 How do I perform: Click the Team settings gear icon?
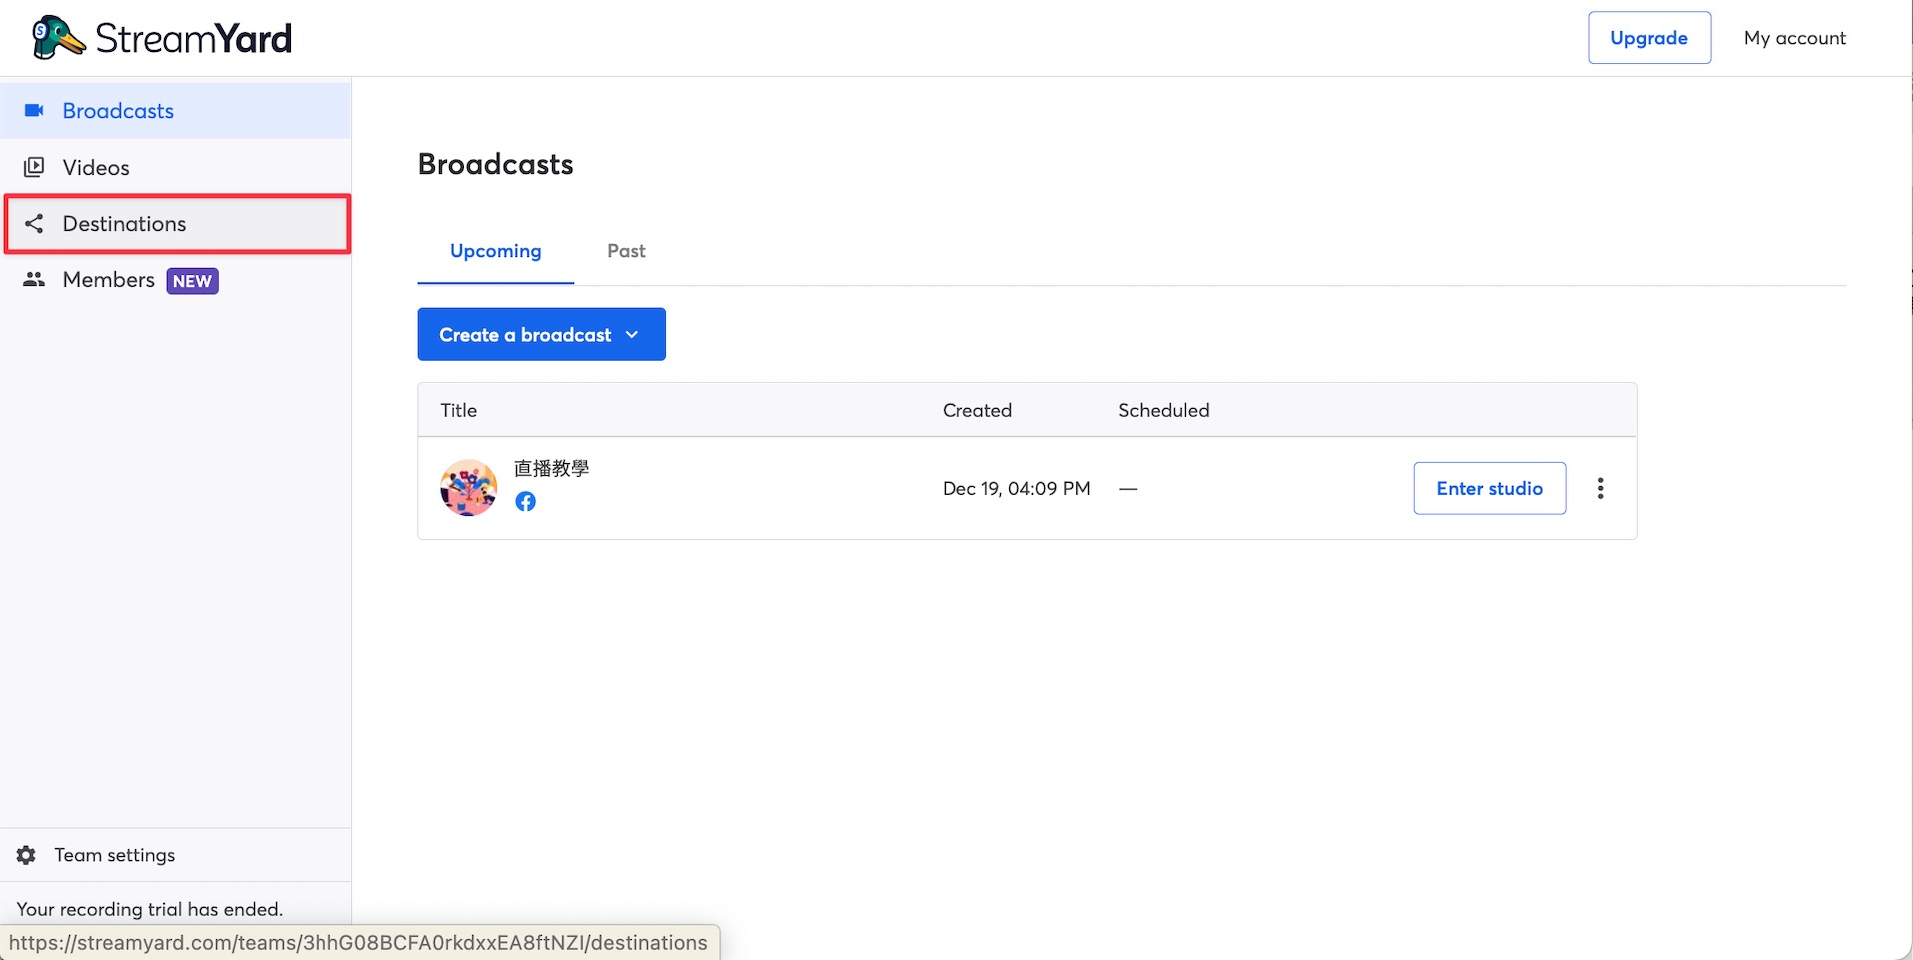pos(26,855)
